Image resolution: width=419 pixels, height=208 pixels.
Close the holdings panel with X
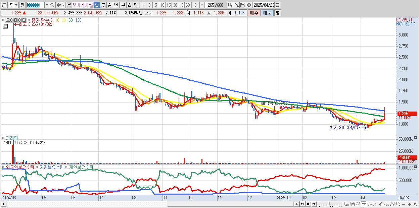point(416,166)
